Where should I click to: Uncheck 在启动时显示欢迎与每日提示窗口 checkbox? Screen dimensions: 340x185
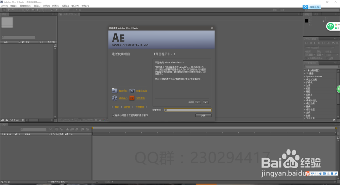coord(113,115)
